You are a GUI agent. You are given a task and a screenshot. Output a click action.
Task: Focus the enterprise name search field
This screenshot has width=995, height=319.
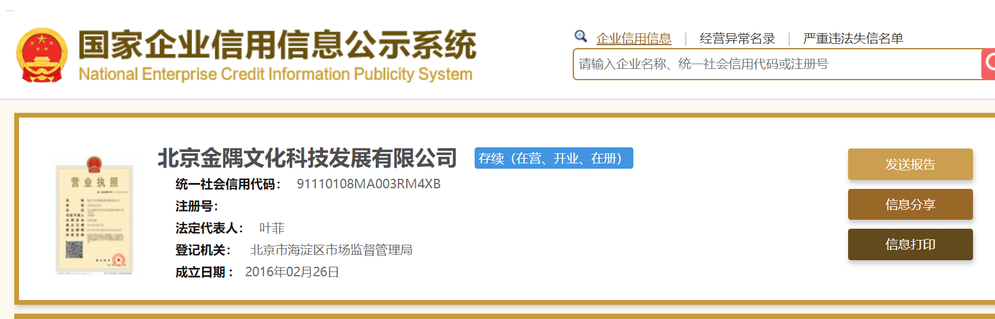click(x=777, y=64)
